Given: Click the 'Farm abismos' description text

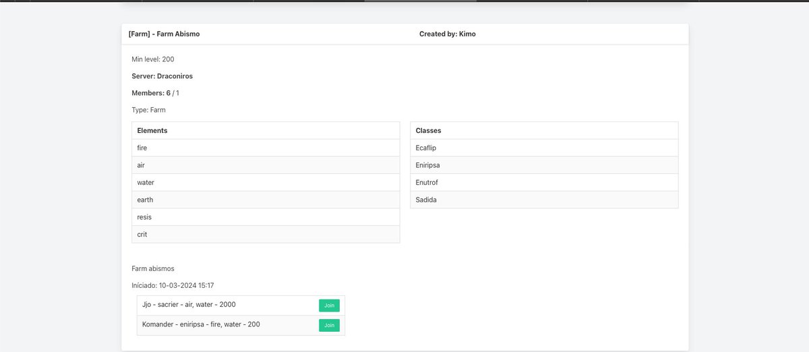Looking at the screenshot, I should [x=153, y=268].
